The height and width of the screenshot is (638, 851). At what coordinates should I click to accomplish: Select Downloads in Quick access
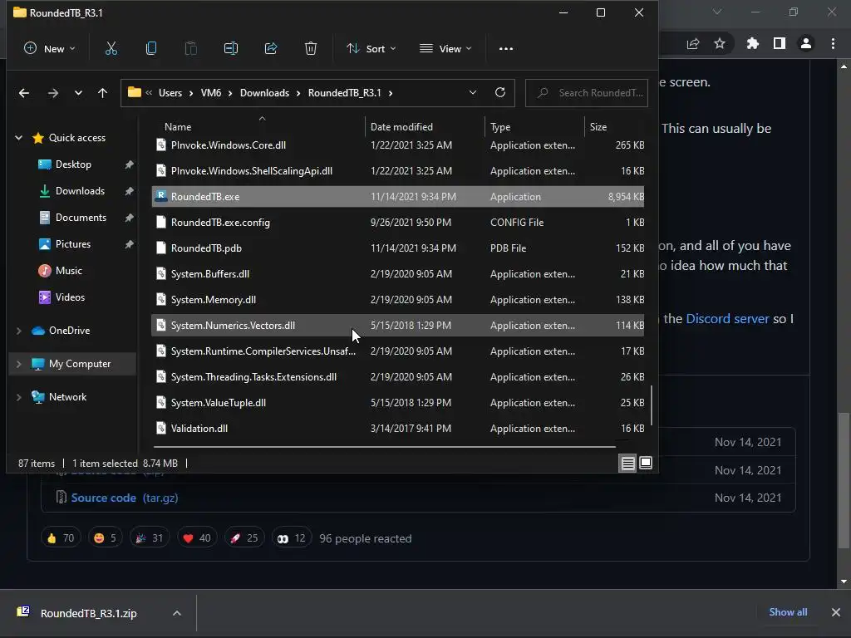coord(80,191)
